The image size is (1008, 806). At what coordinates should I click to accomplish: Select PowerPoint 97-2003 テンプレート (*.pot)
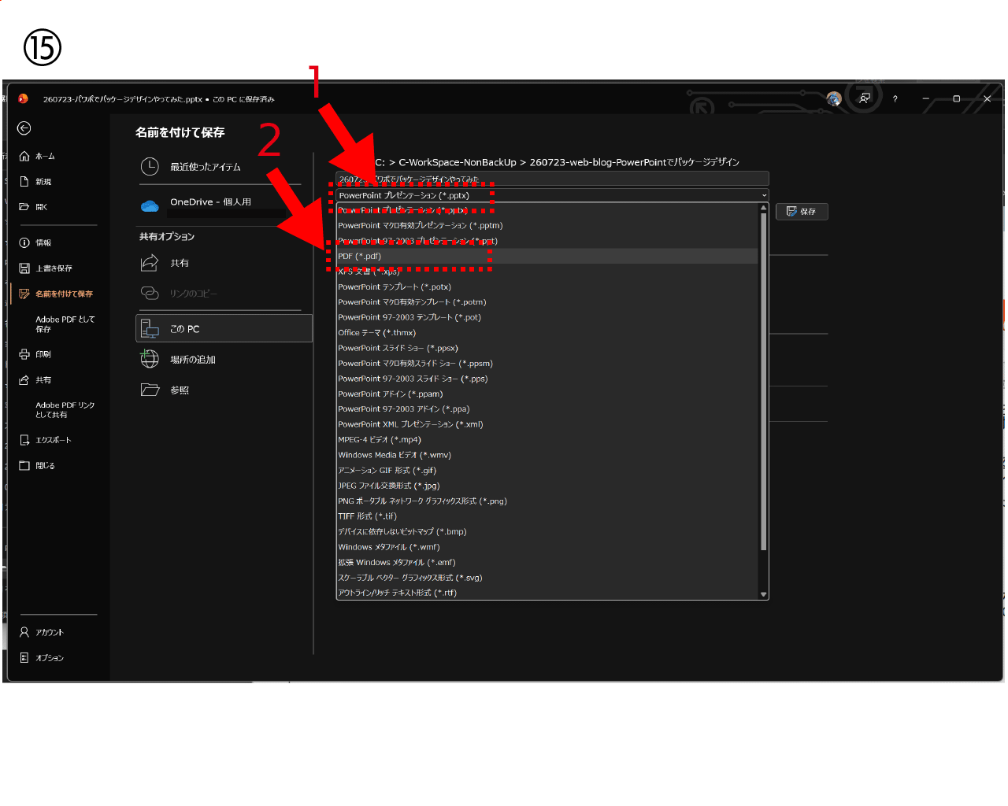pyautogui.click(x=547, y=318)
